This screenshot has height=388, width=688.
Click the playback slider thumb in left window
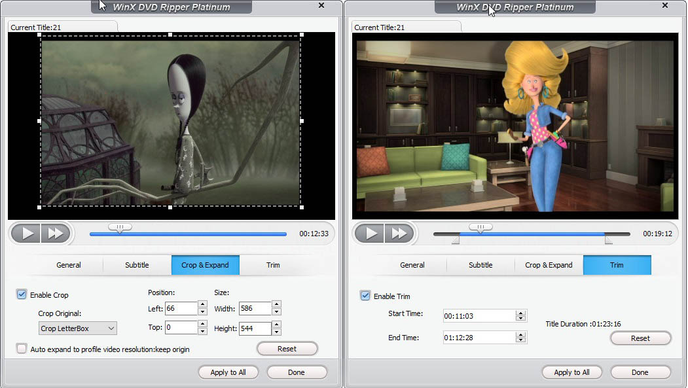click(120, 228)
